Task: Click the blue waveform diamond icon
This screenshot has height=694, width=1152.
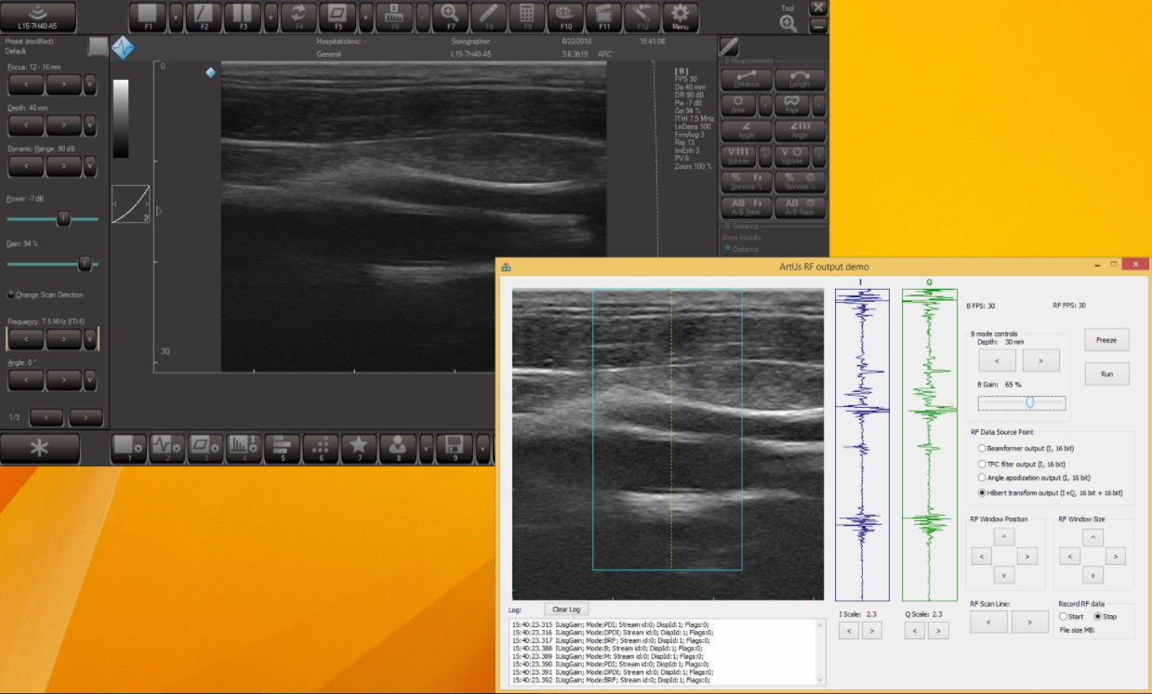Action: [123, 47]
